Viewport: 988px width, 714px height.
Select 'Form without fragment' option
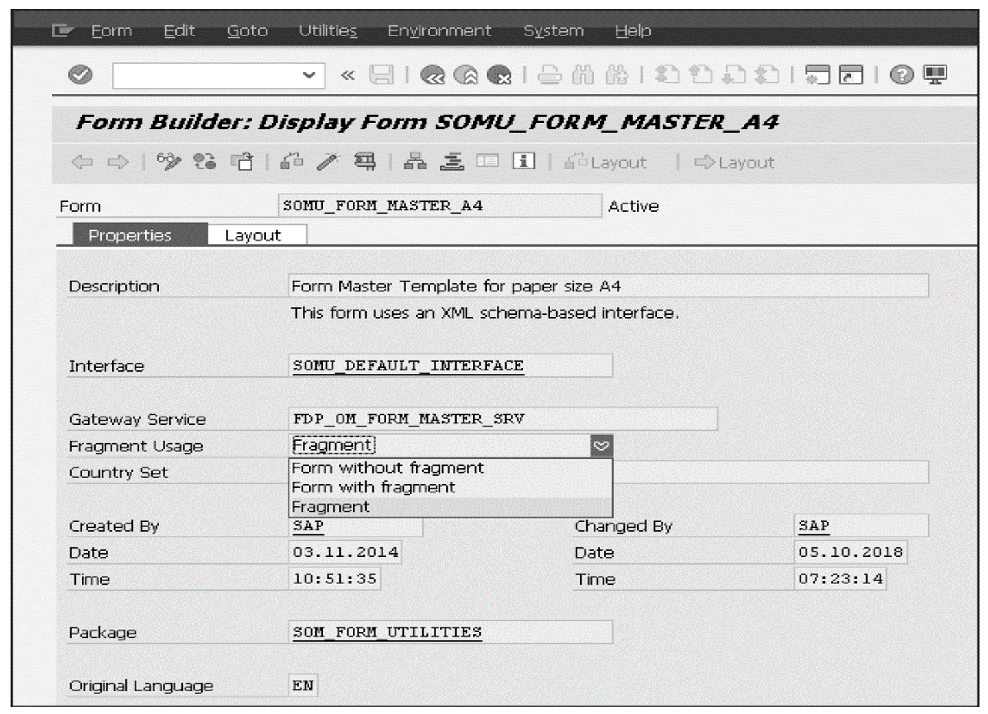tap(450, 468)
